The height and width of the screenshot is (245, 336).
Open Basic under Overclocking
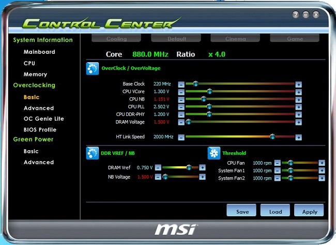[32, 97]
